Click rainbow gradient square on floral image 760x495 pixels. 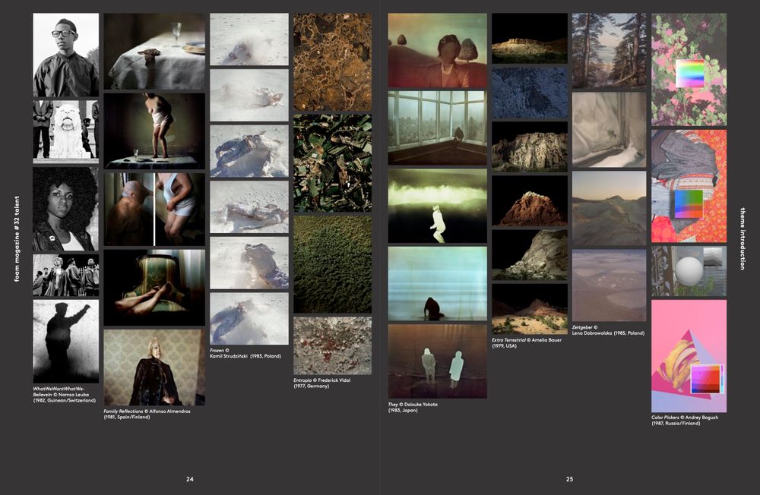click(x=691, y=74)
